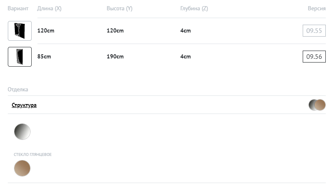
Task: Choose version 09.55
Action: [x=314, y=31]
